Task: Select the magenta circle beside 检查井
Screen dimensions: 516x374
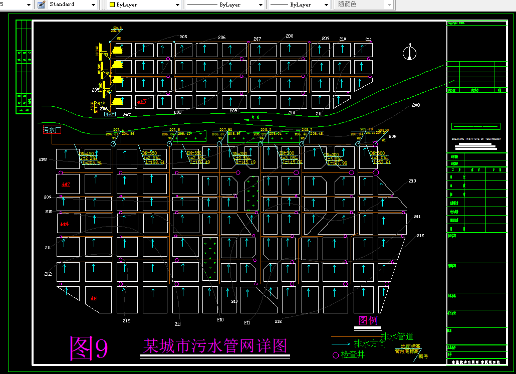Action: coord(336,355)
